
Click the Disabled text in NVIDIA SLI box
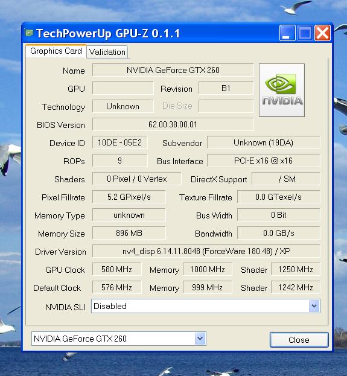(x=110, y=306)
